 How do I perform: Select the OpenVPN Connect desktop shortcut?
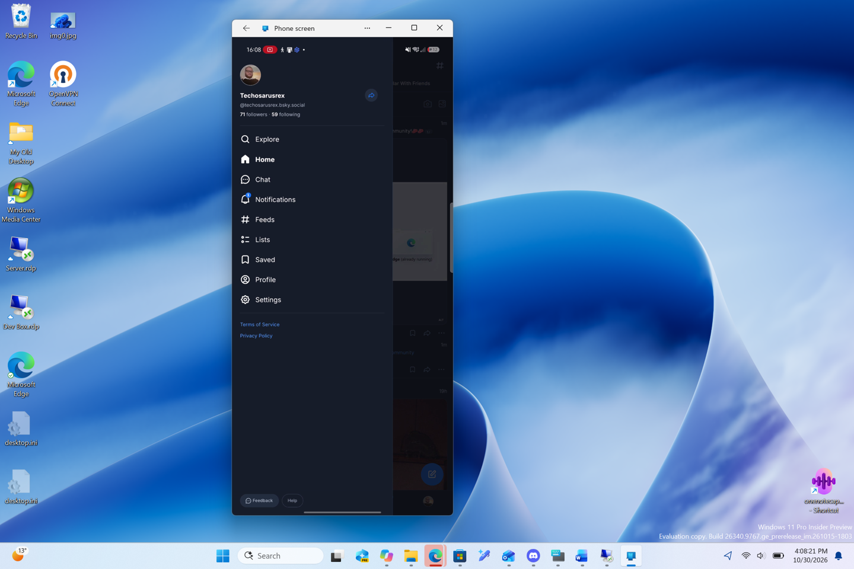63,84
